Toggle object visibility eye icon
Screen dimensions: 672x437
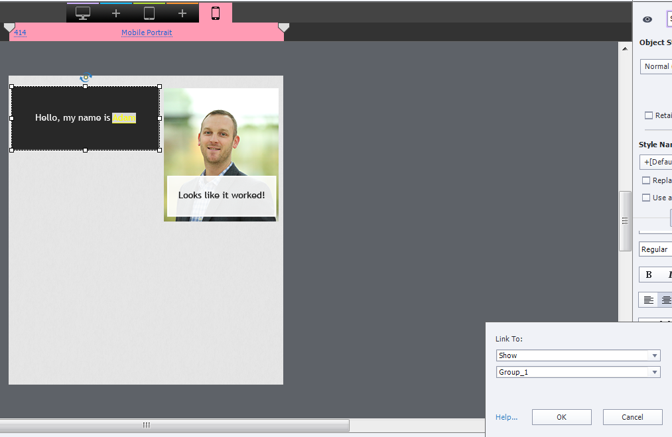pos(647,20)
